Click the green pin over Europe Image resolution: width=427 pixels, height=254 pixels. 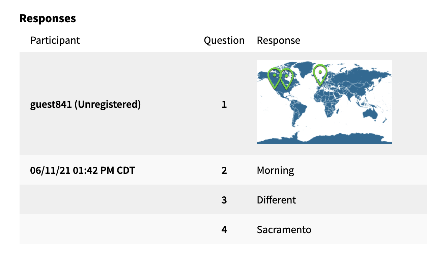click(320, 74)
